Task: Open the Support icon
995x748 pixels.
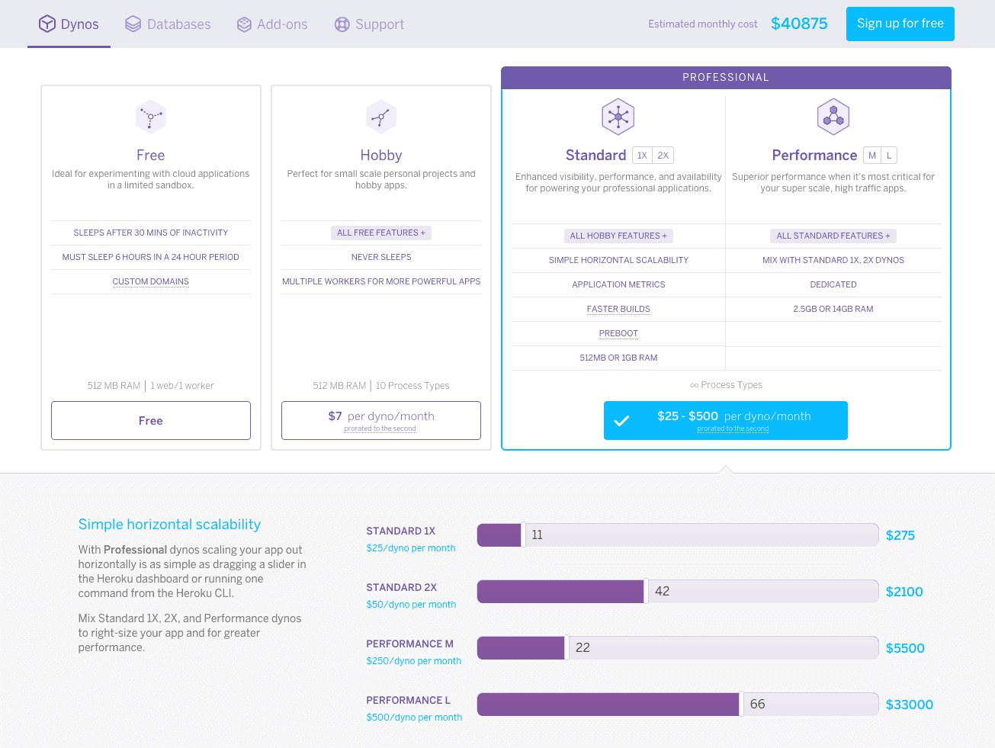Action: click(x=342, y=24)
